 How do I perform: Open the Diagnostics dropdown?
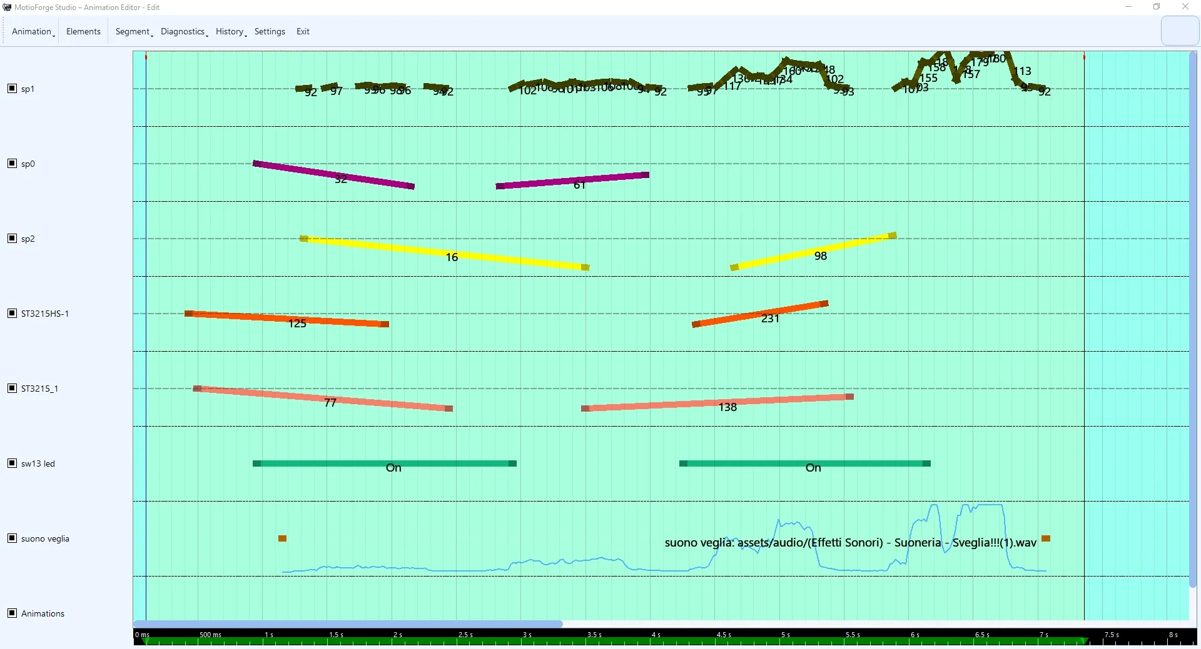pyautogui.click(x=184, y=31)
